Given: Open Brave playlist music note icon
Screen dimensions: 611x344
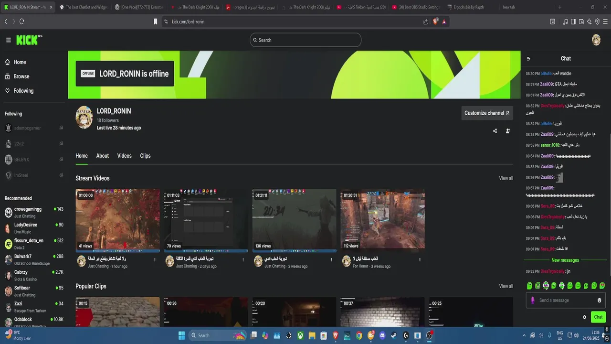Looking at the screenshot, I should [565, 21].
